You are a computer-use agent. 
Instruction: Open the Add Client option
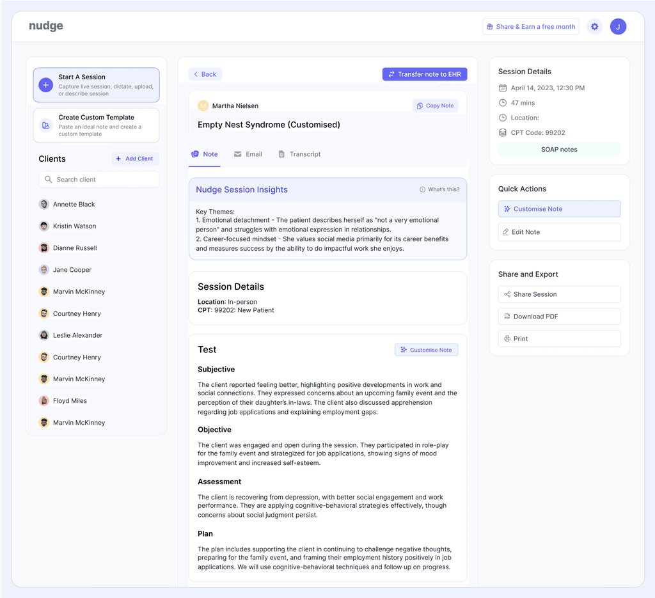tap(135, 158)
